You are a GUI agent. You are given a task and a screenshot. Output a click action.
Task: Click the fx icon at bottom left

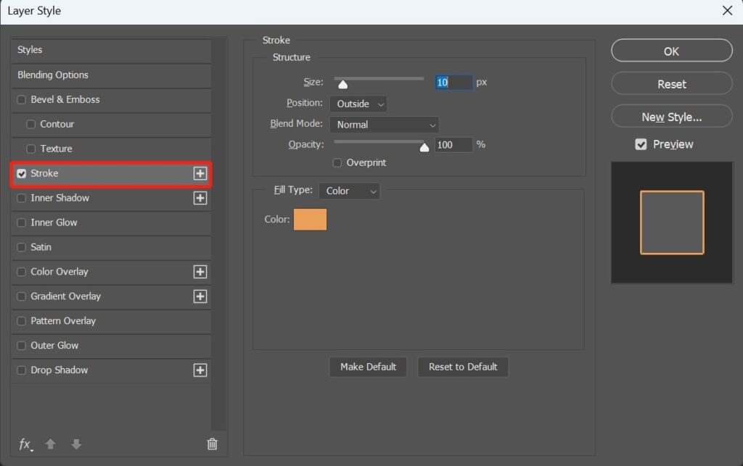point(25,444)
